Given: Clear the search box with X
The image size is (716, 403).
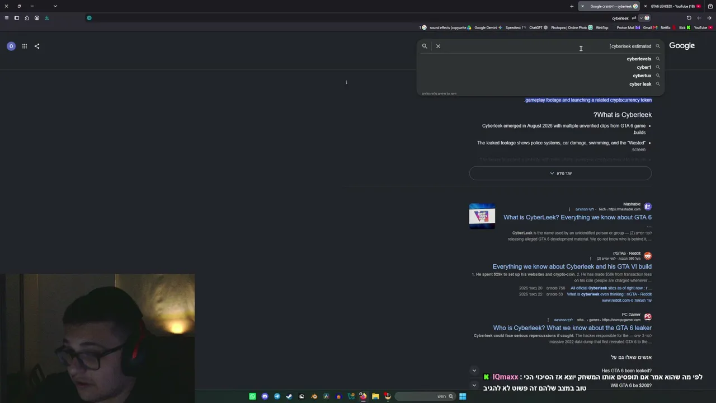Looking at the screenshot, I should click(438, 46).
